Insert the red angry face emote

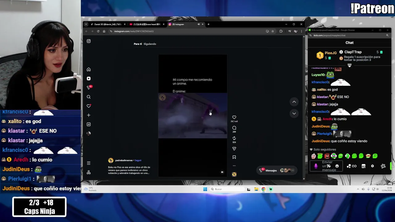click(327, 156)
